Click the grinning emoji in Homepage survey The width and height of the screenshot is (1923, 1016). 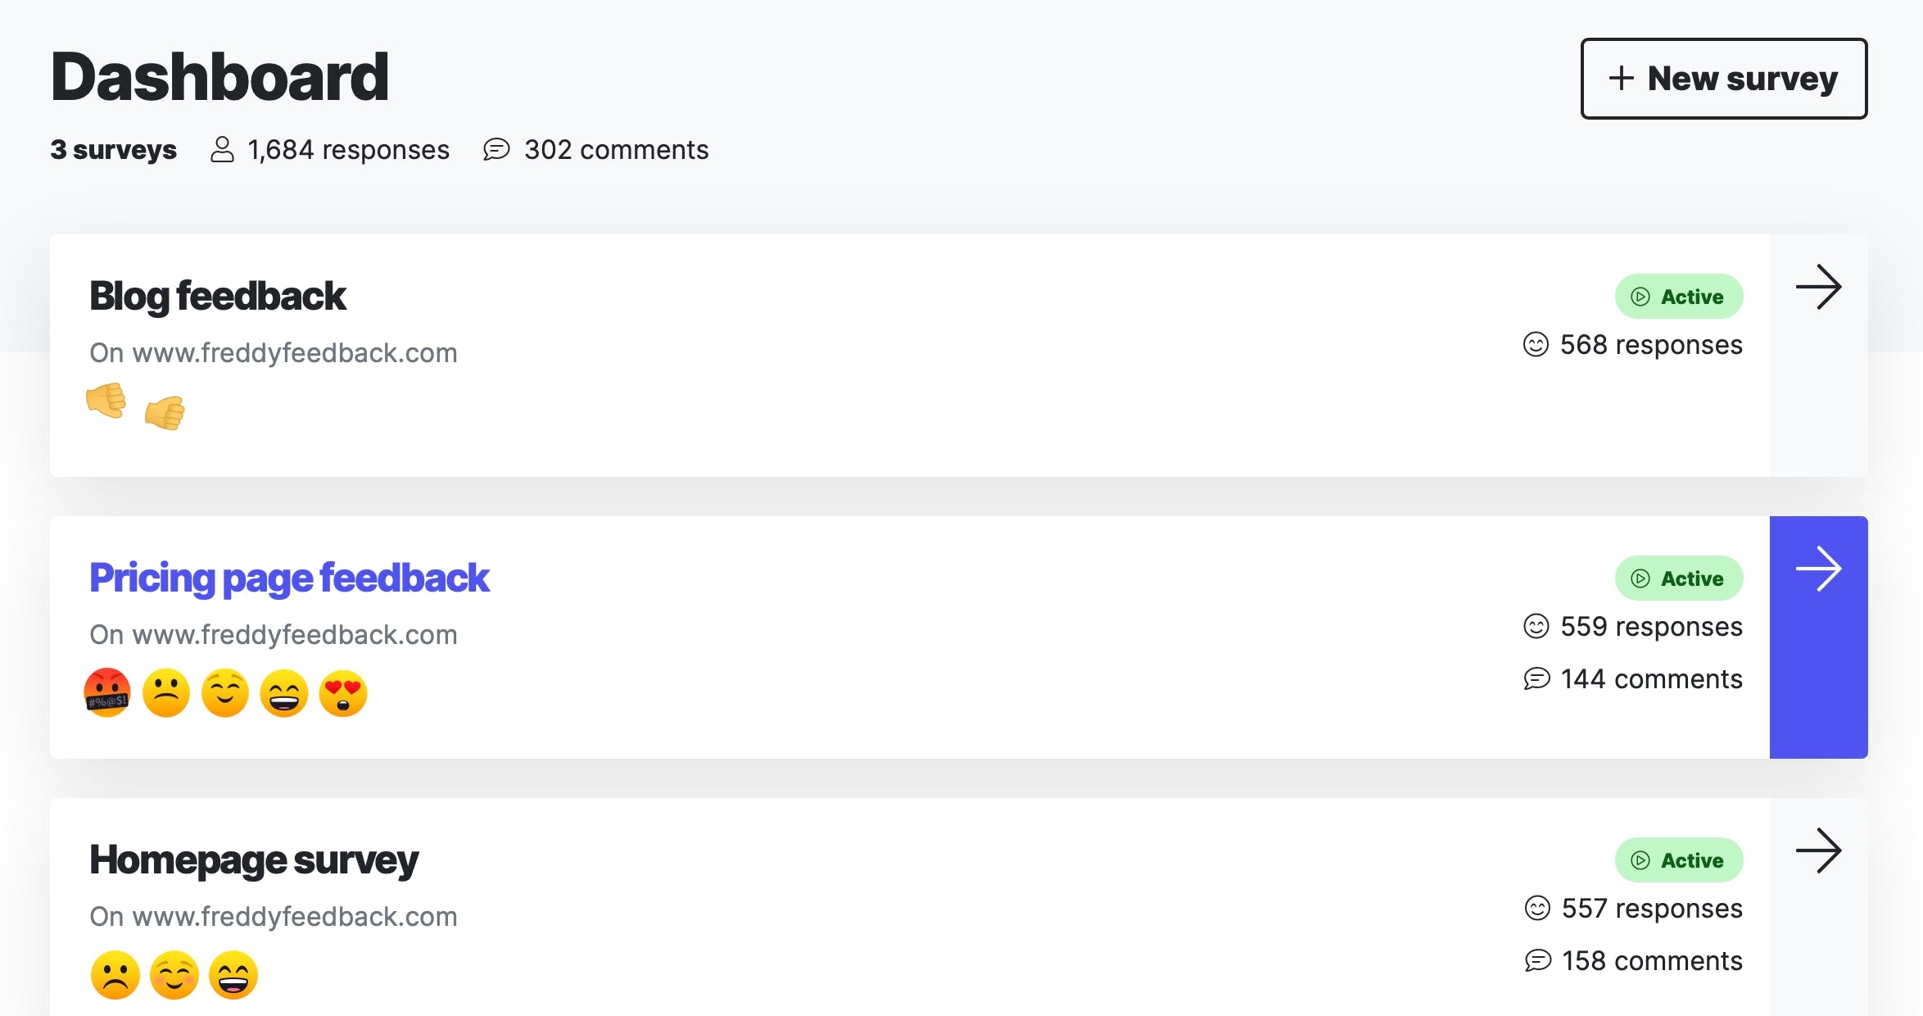pos(233,975)
